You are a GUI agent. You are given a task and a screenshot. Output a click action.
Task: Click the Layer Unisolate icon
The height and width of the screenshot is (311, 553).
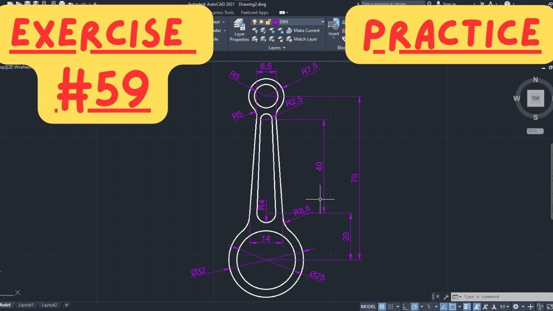pyautogui.click(x=264, y=39)
